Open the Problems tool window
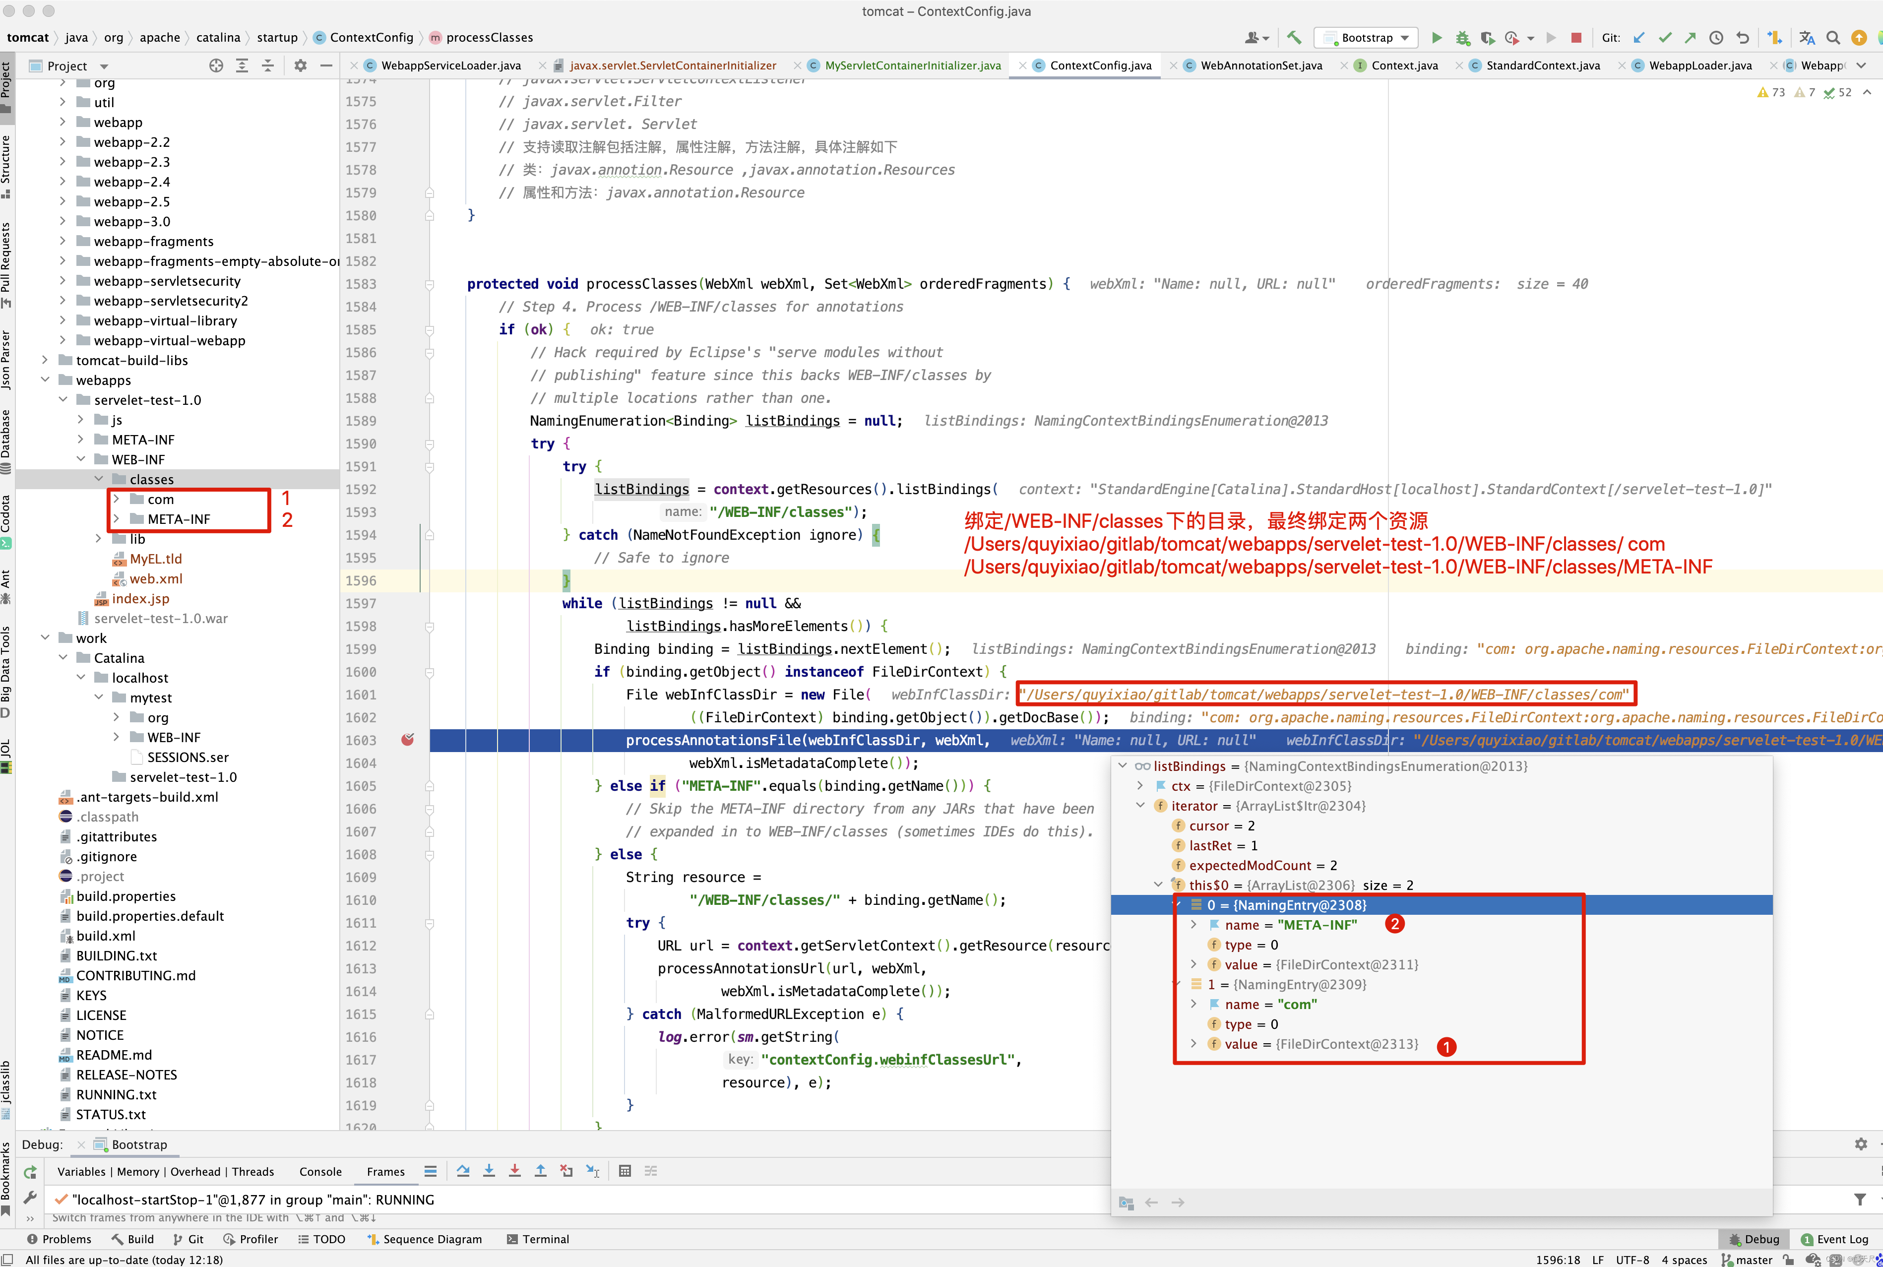 (58, 1239)
